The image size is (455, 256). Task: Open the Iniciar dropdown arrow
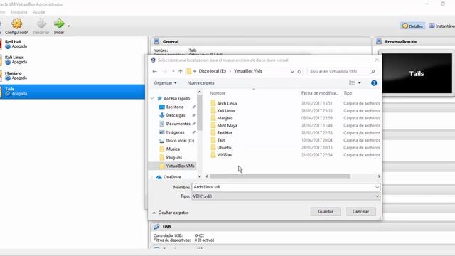tap(69, 26)
